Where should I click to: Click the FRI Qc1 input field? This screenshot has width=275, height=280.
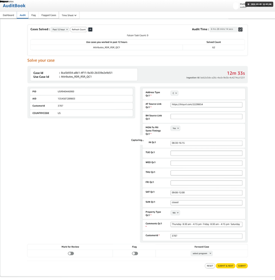206,183
